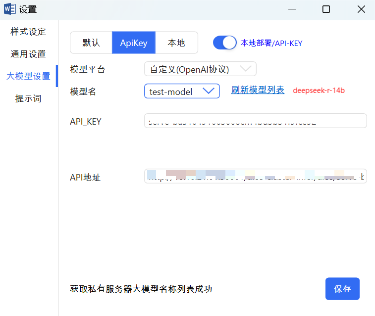Open the 模型名 test-model dropdown

(182, 91)
